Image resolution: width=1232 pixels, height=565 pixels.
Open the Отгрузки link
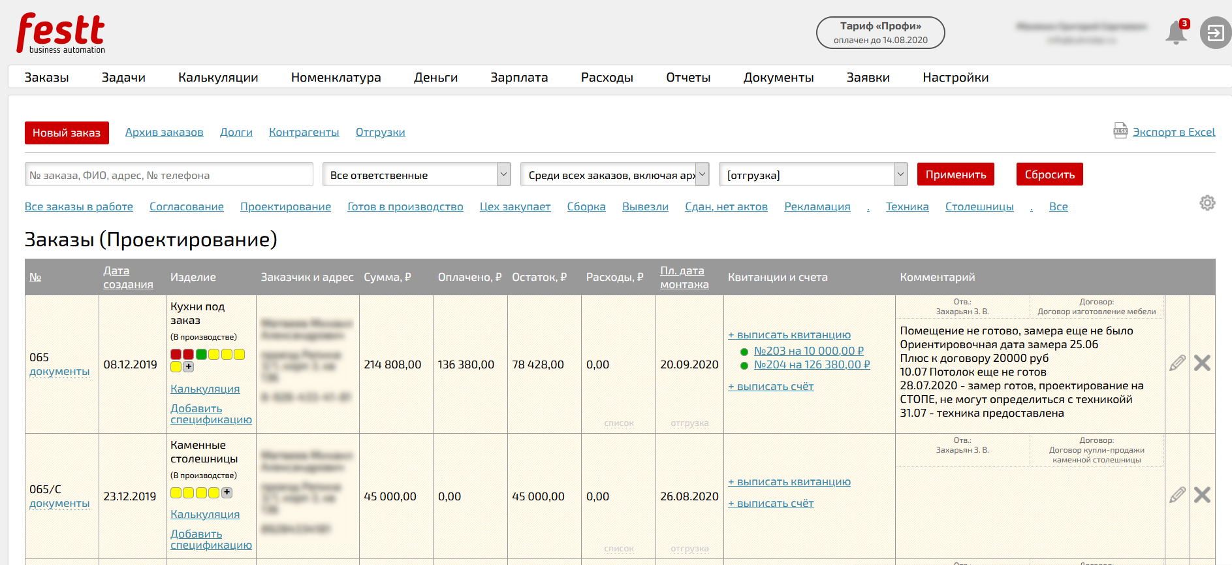point(380,132)
